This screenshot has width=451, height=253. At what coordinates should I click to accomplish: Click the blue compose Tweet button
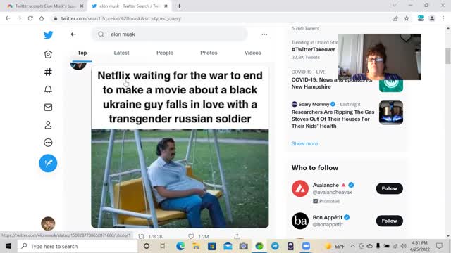(48, 163)
